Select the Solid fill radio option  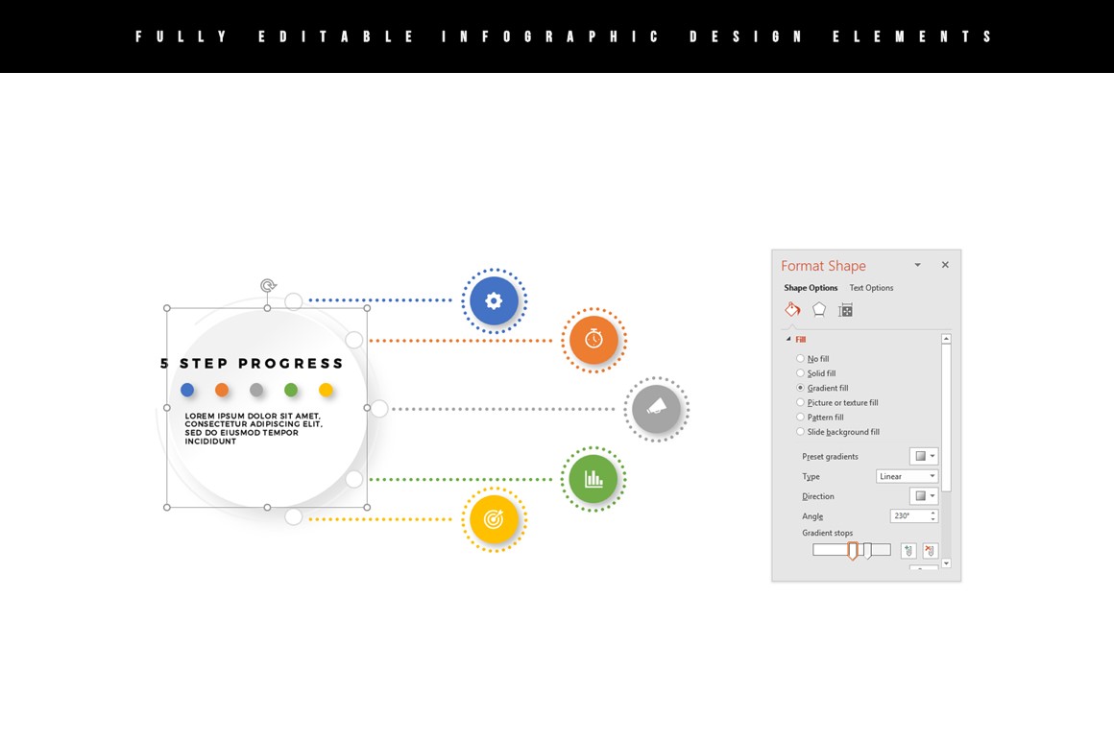point(801,373)
